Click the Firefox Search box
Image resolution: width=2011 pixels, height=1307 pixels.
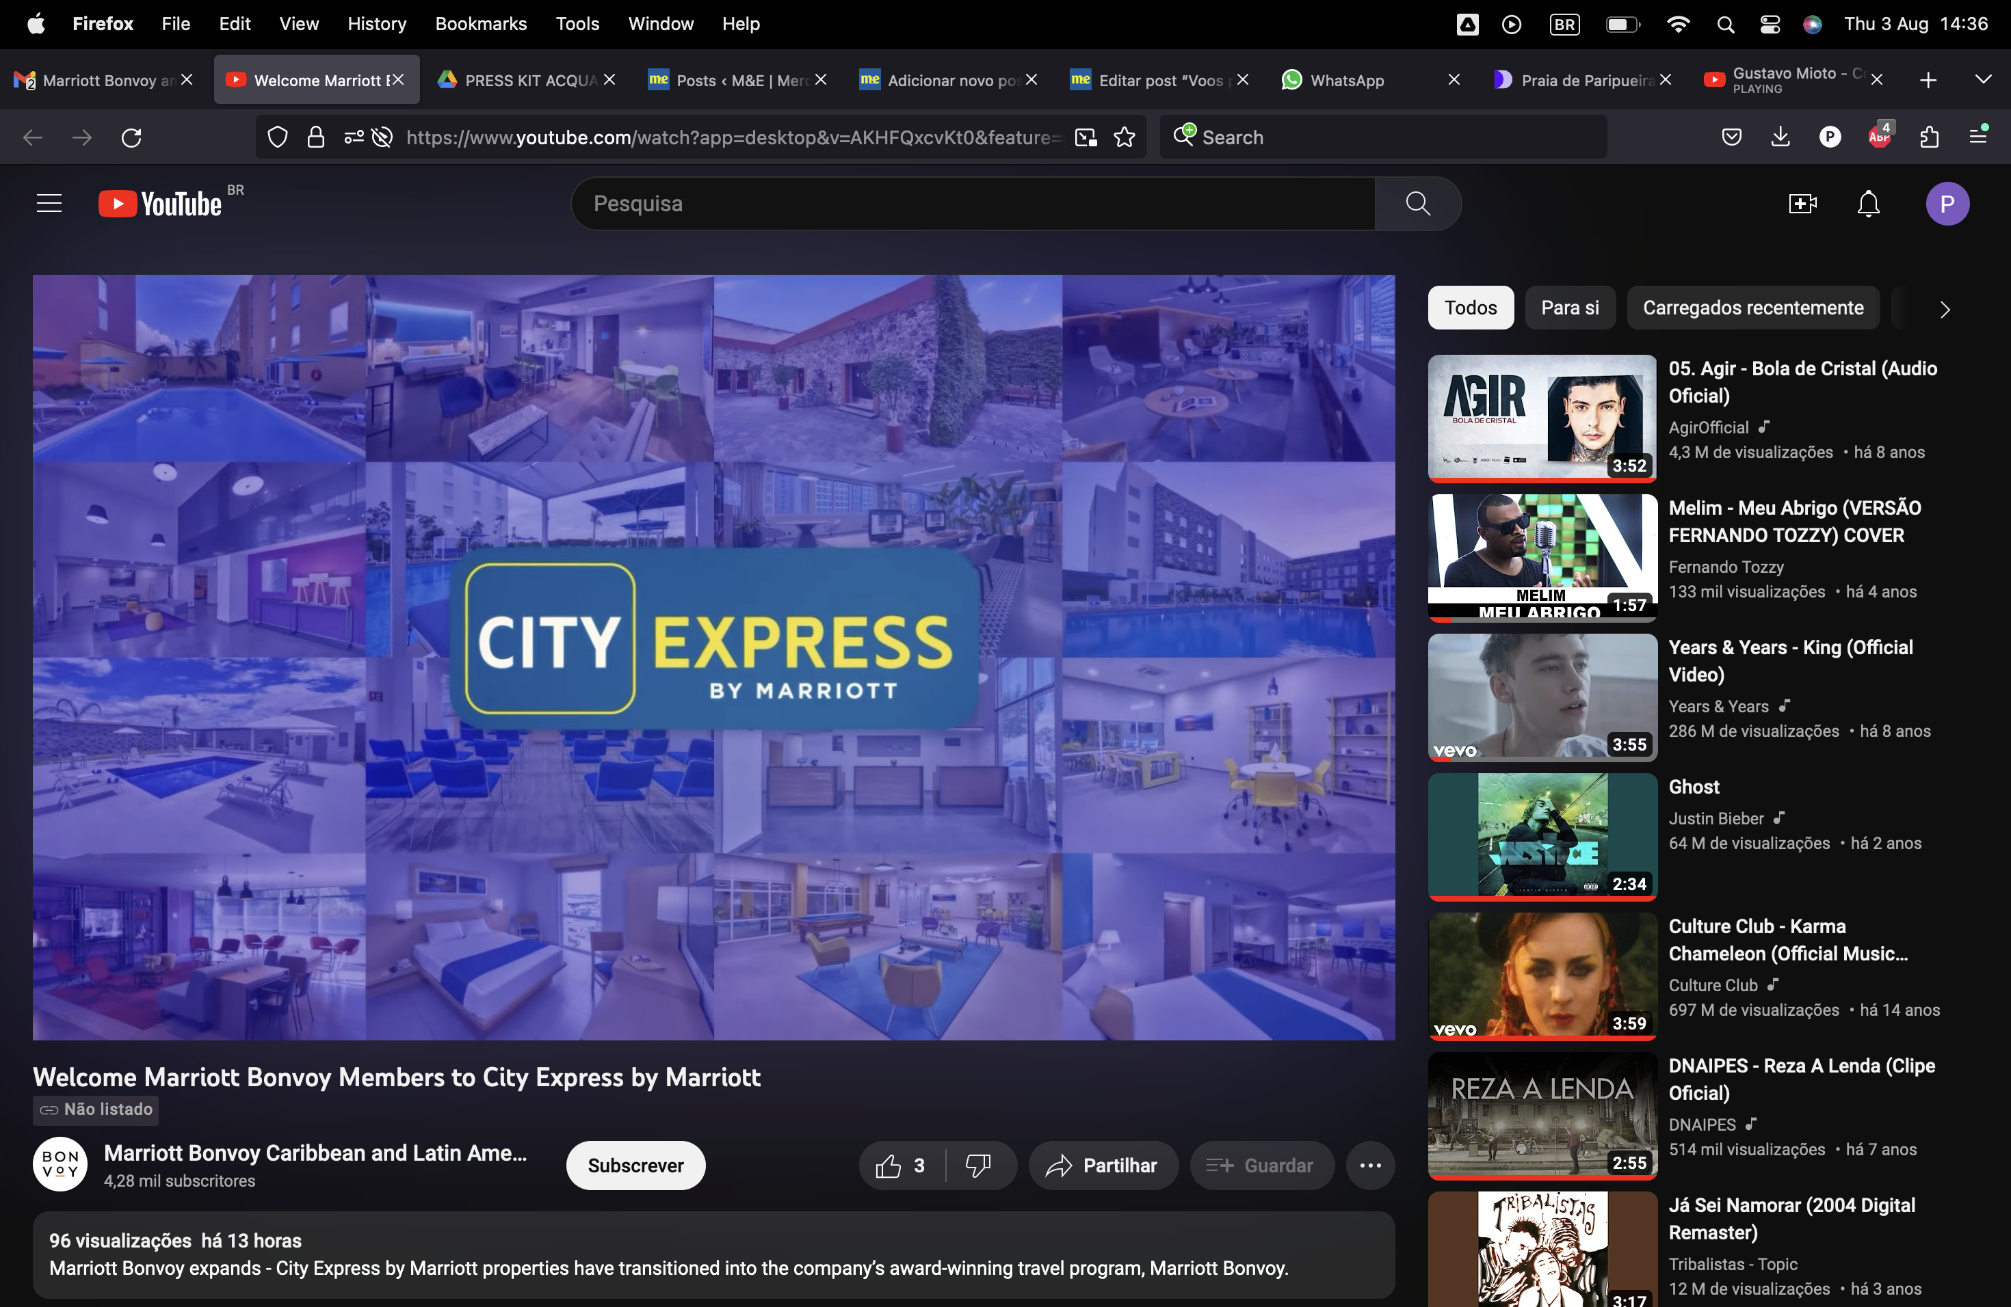(x=1384, y=137)
